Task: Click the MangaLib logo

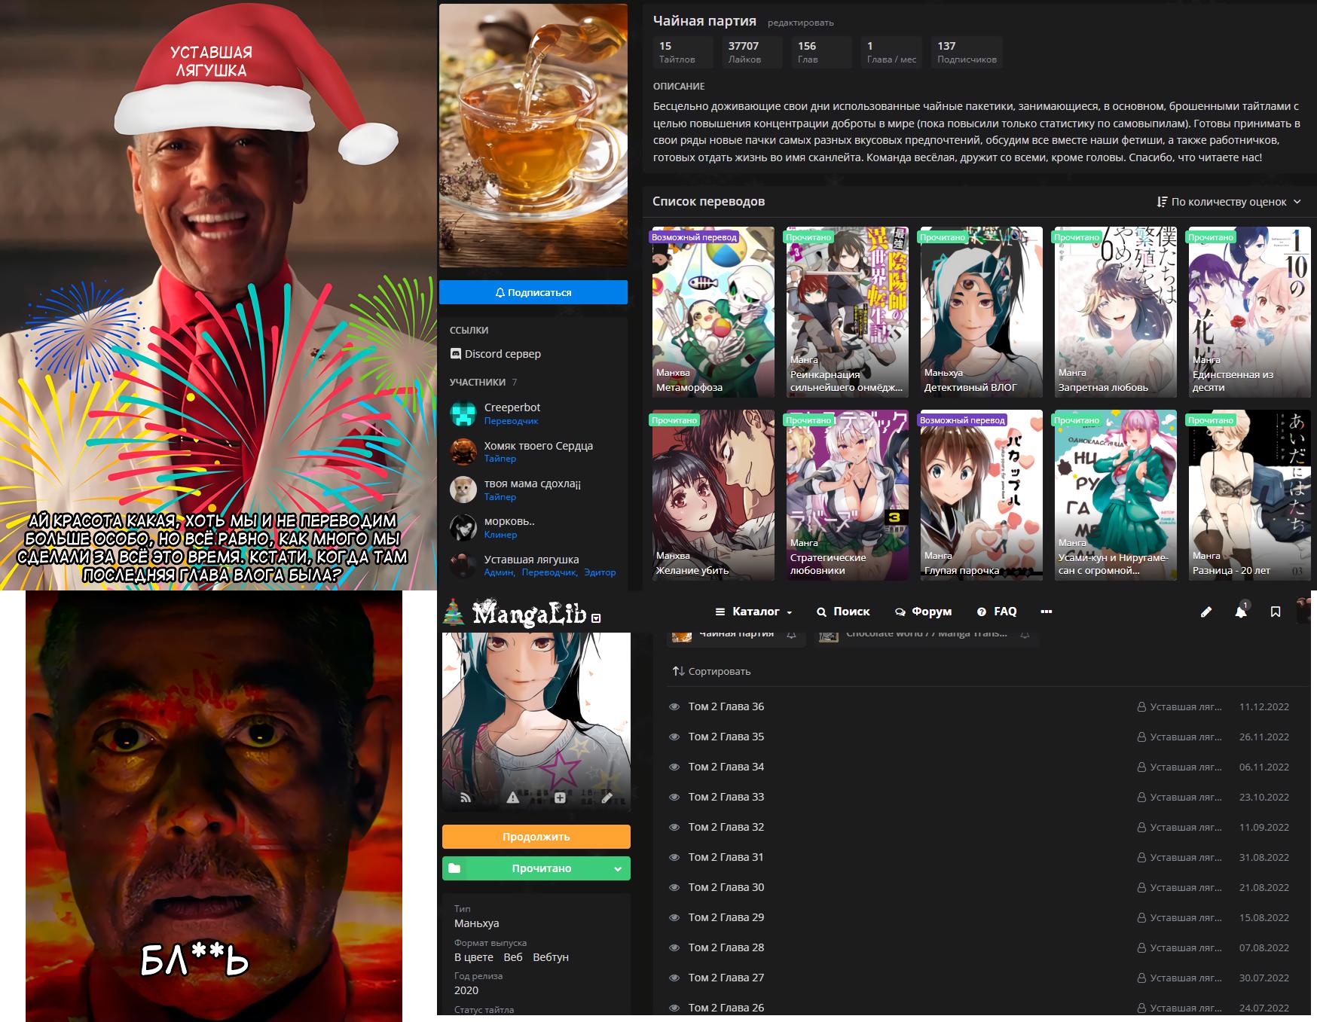Action: [529, 613]
